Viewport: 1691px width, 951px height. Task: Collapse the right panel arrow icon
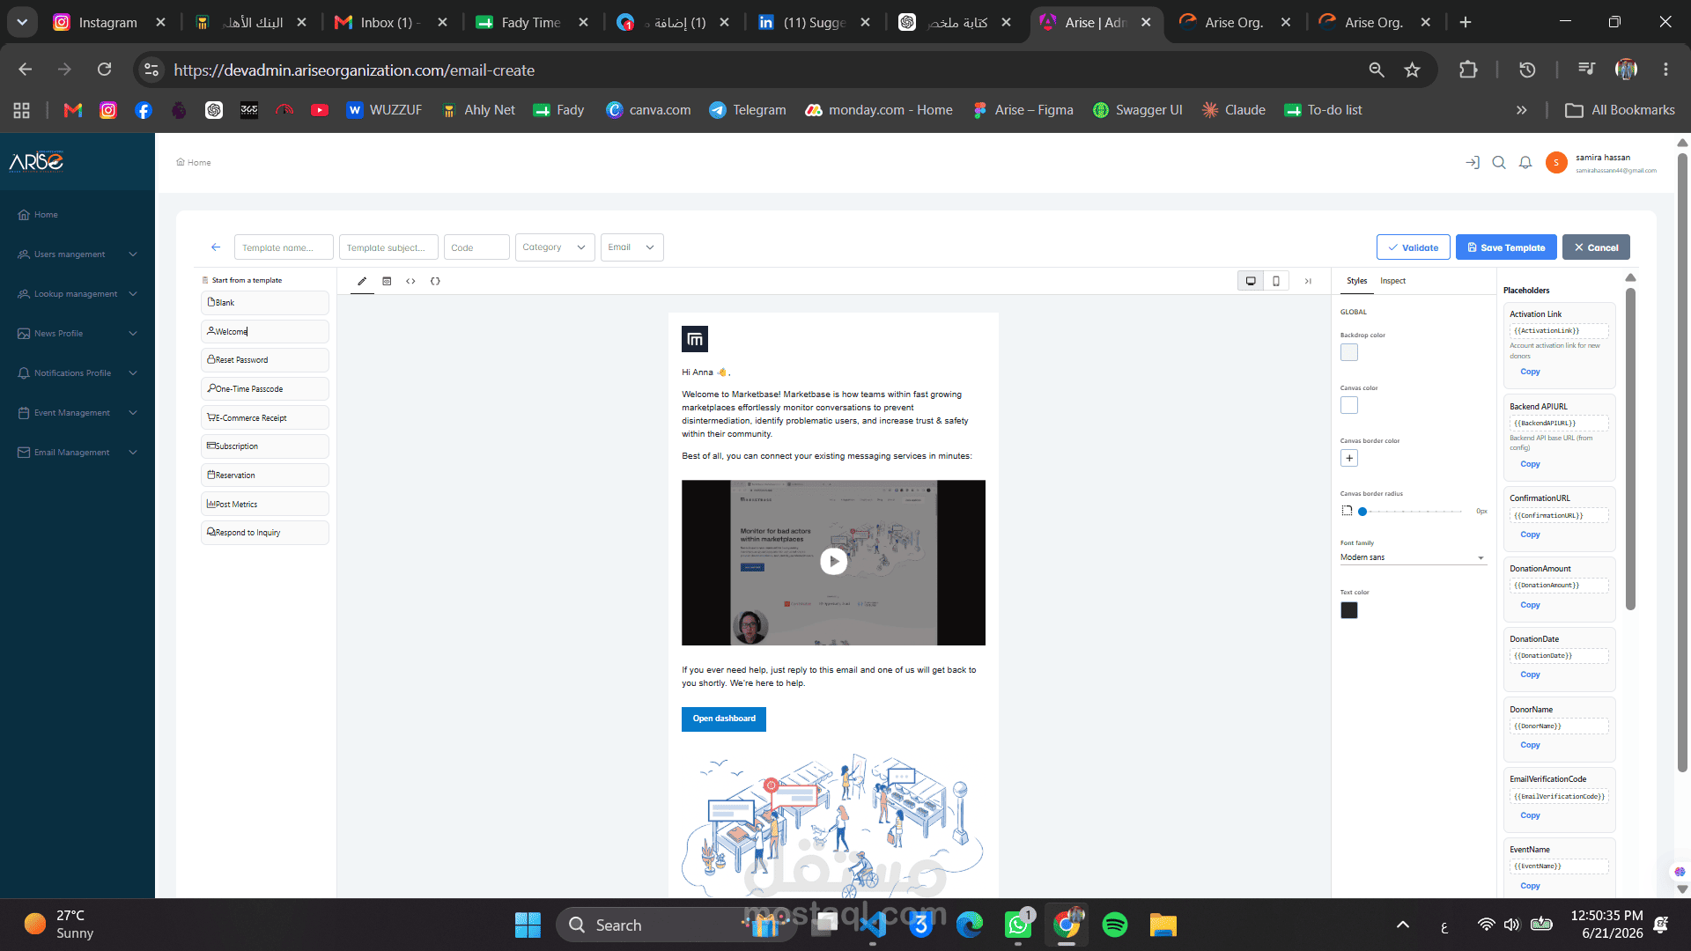(x=1308, y=281)
